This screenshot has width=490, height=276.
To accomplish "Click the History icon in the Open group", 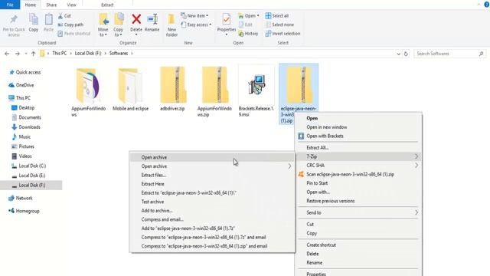I will pyautogui.click(x=241, y=34).
